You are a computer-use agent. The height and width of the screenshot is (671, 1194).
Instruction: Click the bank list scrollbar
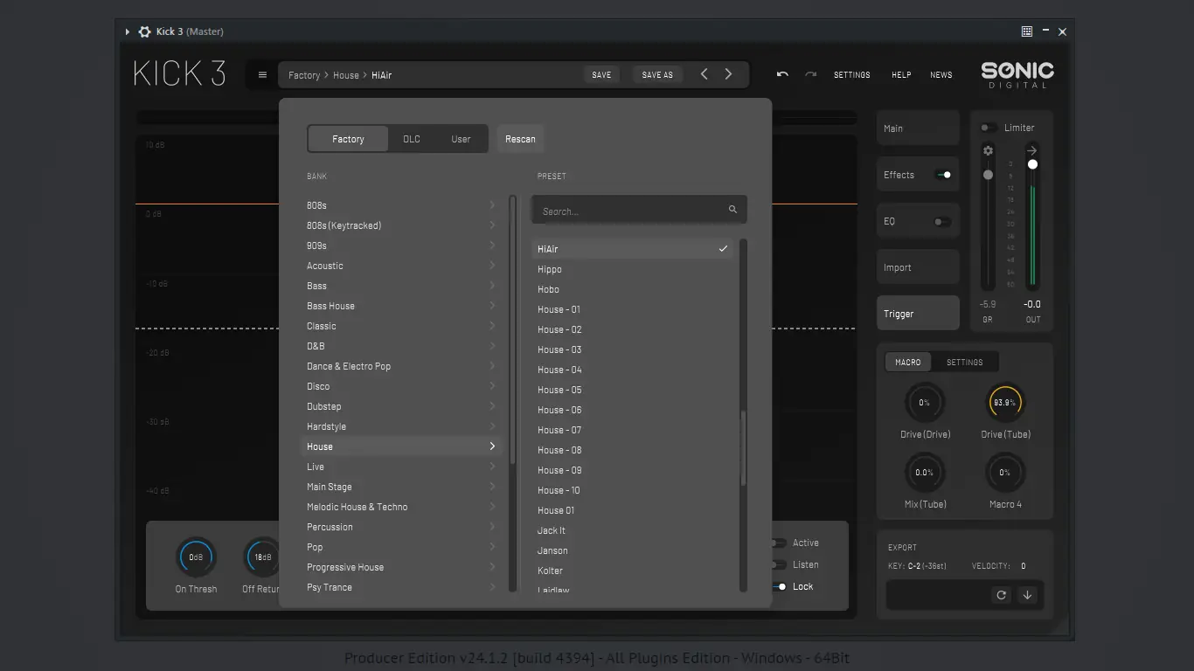(513, 330)
